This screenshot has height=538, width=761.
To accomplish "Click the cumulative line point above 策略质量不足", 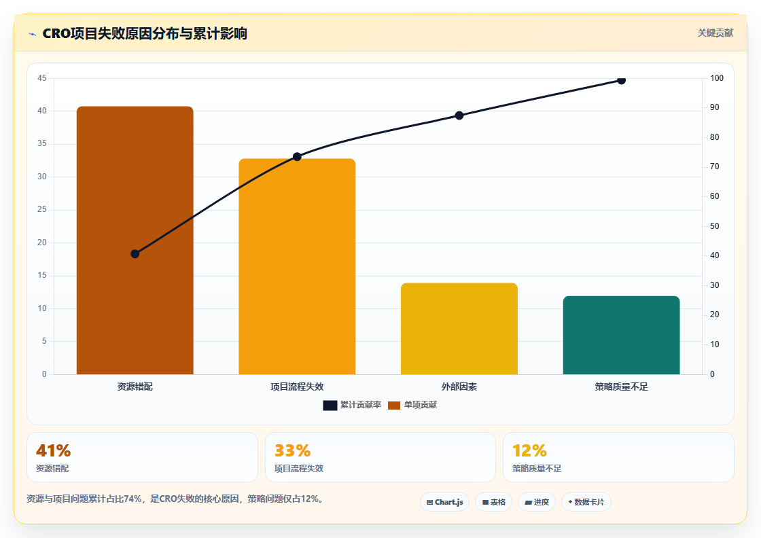I will click(621, 80).
